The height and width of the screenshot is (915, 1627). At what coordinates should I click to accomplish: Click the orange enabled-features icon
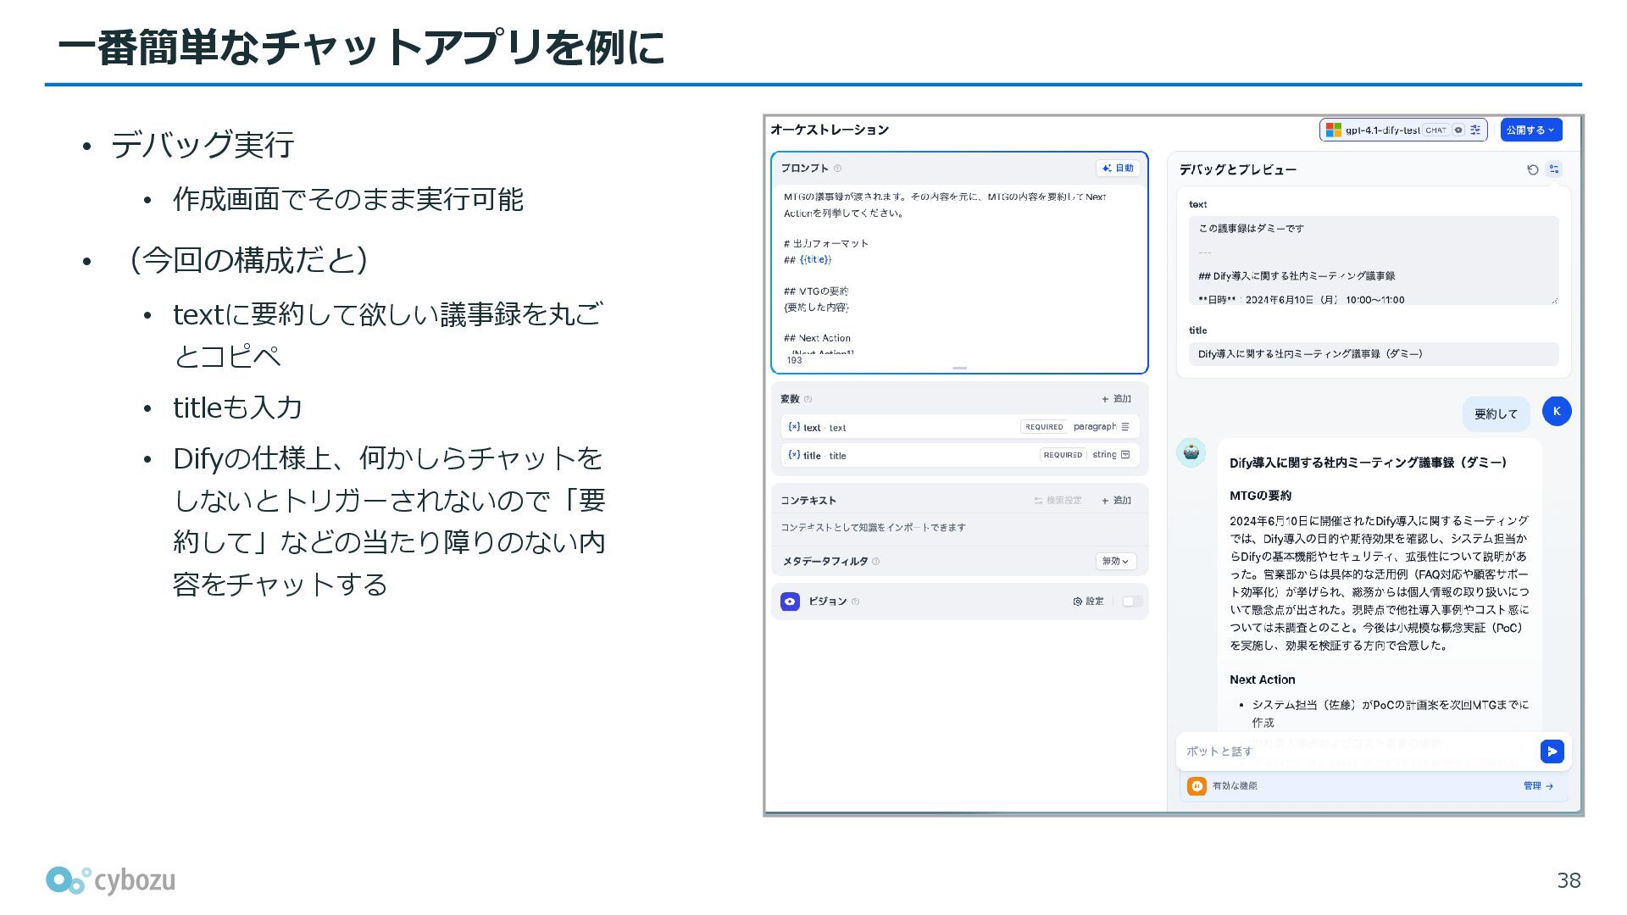[1197, 786]
